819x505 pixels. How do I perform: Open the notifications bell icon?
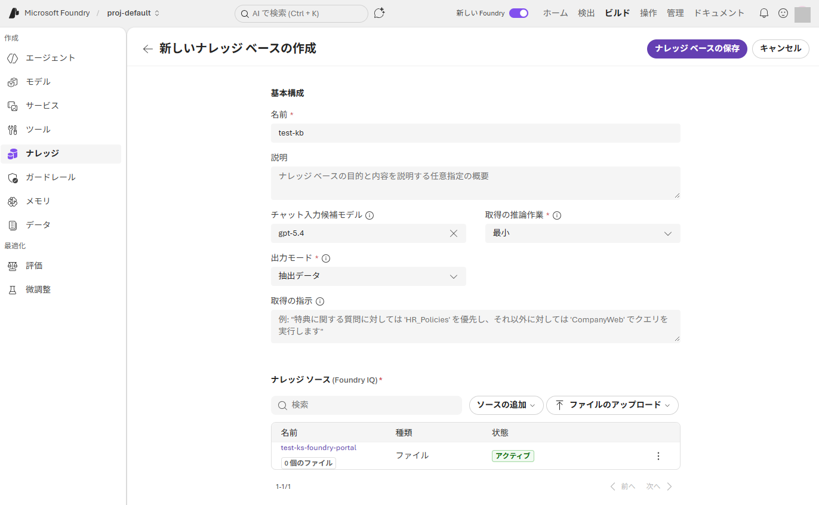tap(764, 13)
